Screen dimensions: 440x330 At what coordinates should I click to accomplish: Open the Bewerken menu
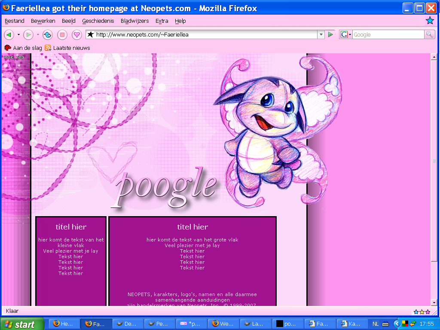[x=43, y=21]
